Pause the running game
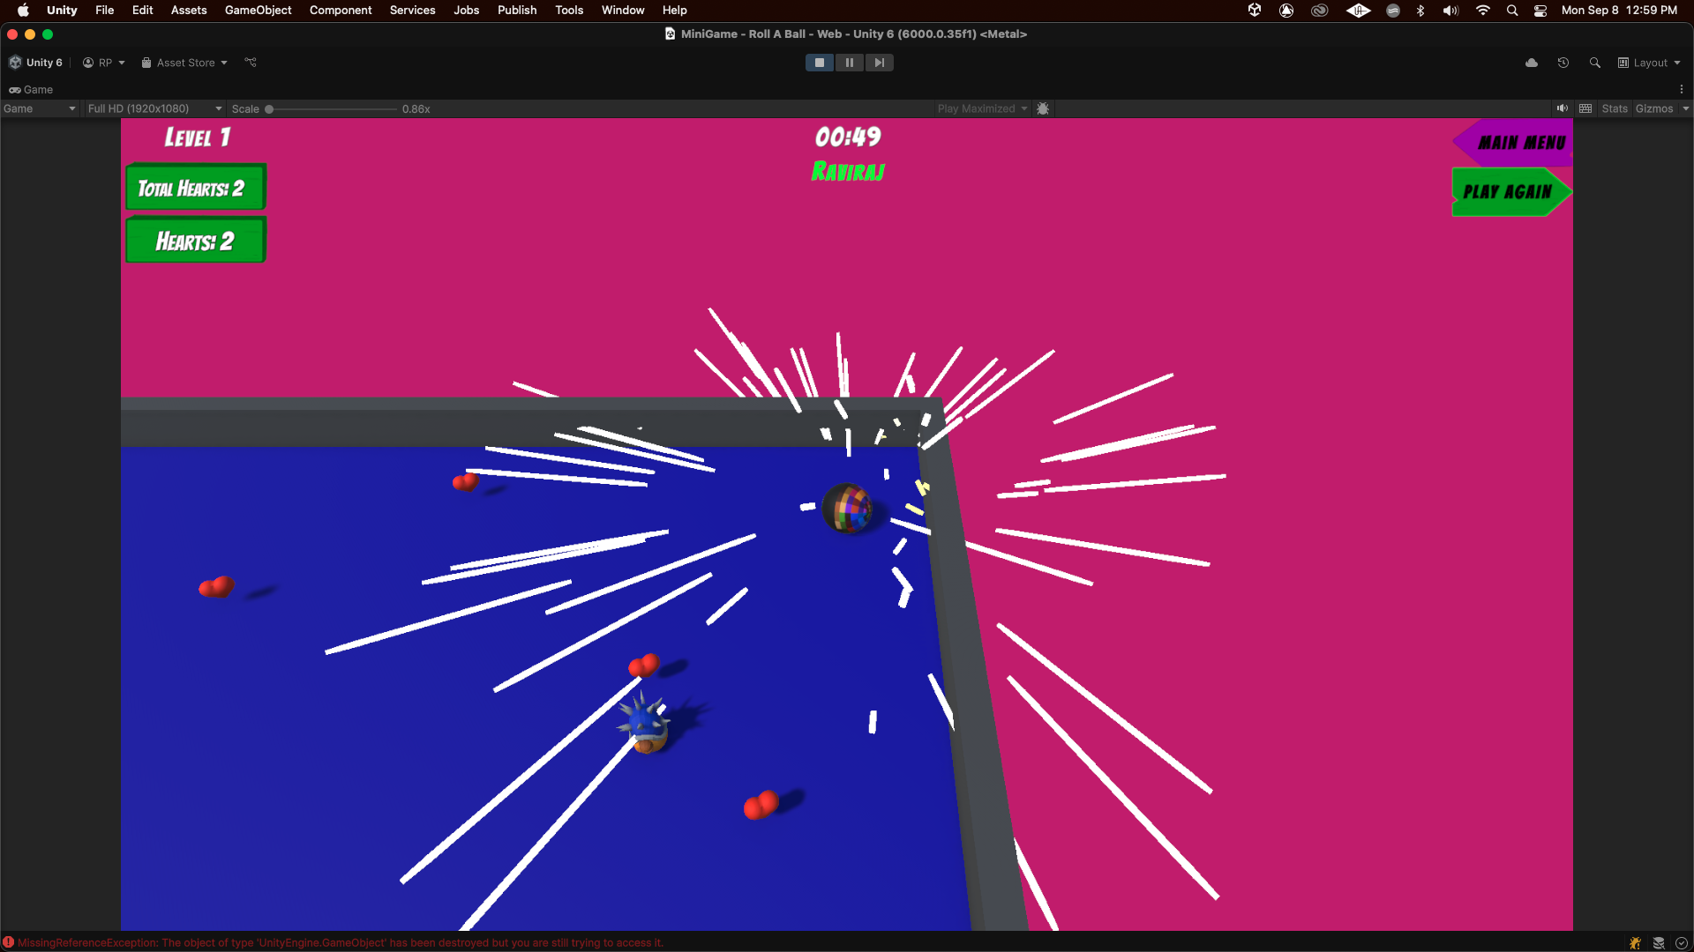Screen dimensions: 1694x952 point(849,63)
